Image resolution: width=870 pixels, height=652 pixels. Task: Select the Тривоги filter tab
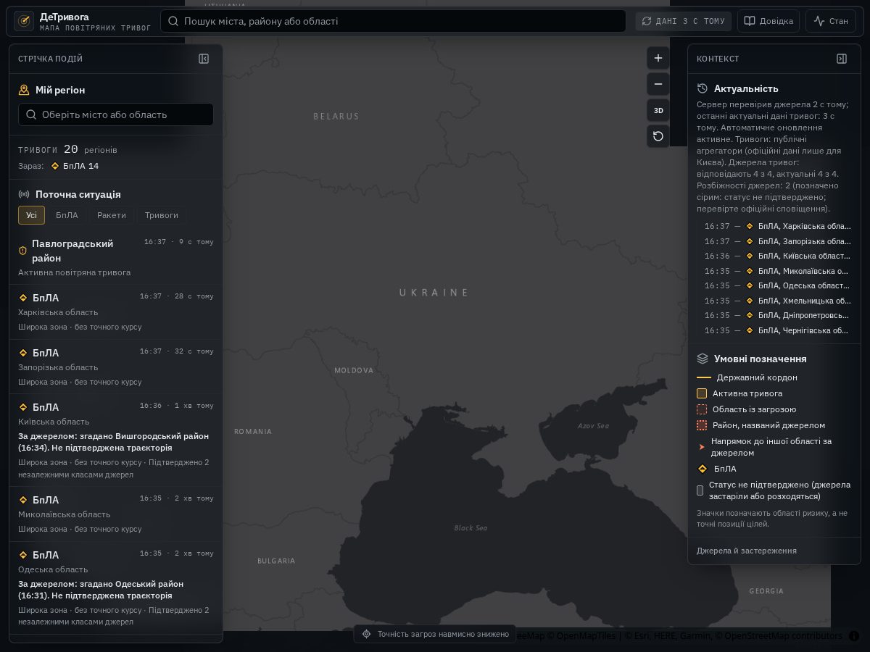(162, 215)
